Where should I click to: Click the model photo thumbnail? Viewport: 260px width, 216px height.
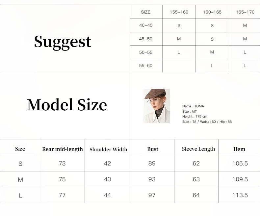pos(157,106)
